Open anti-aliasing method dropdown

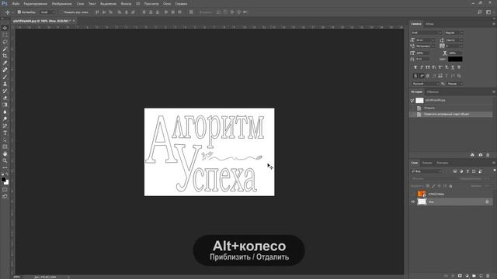coord(455,84)
